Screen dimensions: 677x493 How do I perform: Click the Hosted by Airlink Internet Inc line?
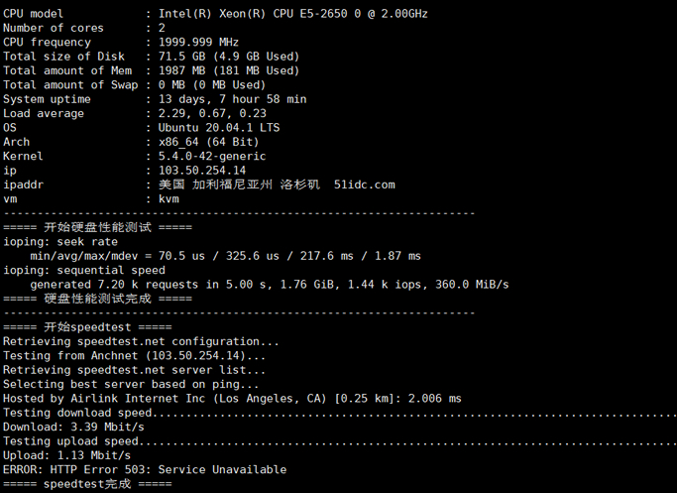point(232,399)
